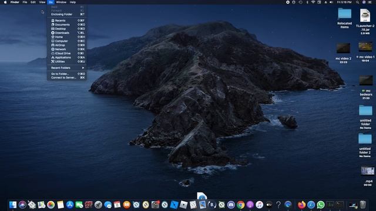This screenshot has width=376, height=211.
Task: Choose Utilities in the Go menu
Action: pyautogui.click(x=67, y=62)
